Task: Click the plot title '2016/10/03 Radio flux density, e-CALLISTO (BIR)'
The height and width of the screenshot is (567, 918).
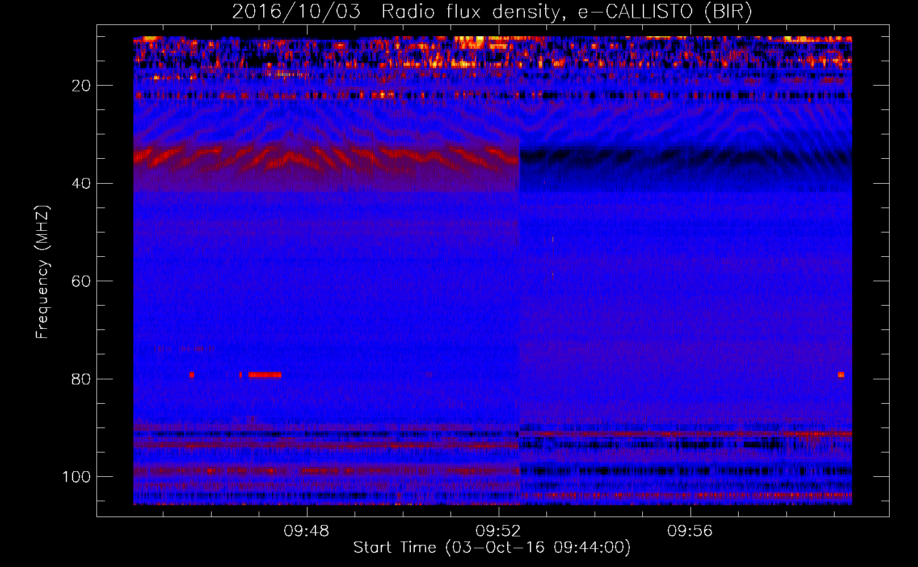Action: click(x=492, y=12)
